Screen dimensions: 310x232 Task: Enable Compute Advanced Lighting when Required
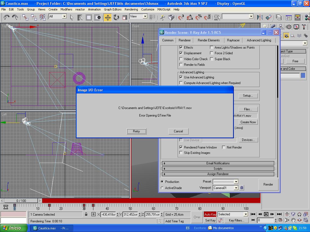coord(181,83)
